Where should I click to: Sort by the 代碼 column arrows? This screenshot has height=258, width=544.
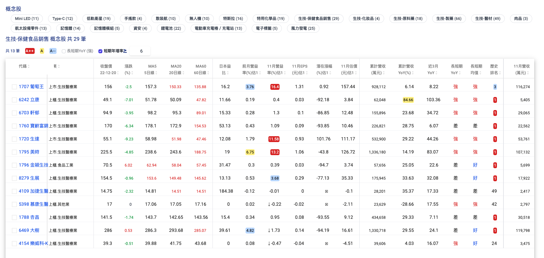pos(29,66)
